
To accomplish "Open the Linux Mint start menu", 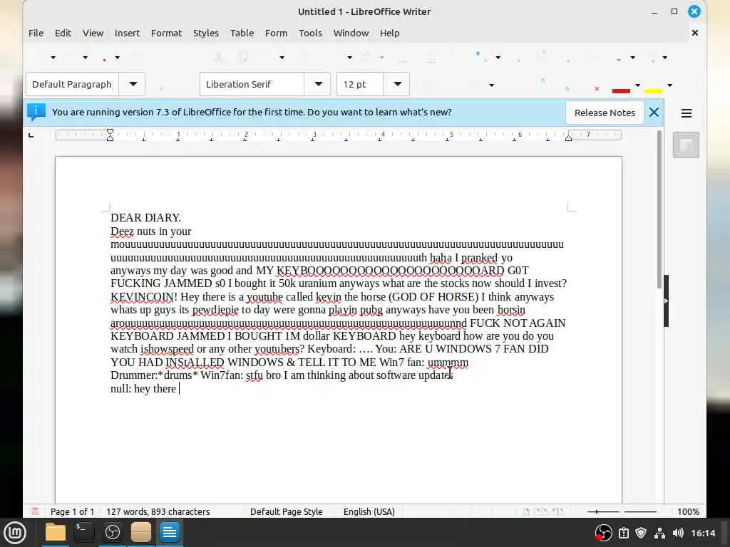I will (x=15, y=533).
